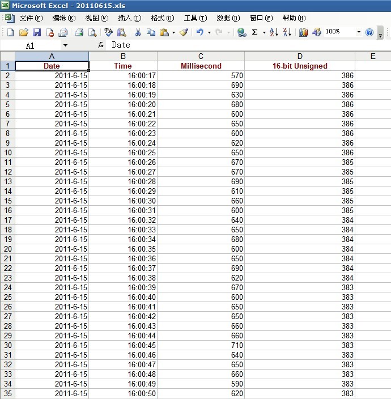Select the Time header cell
391x399 pixels.
point(123,66)
